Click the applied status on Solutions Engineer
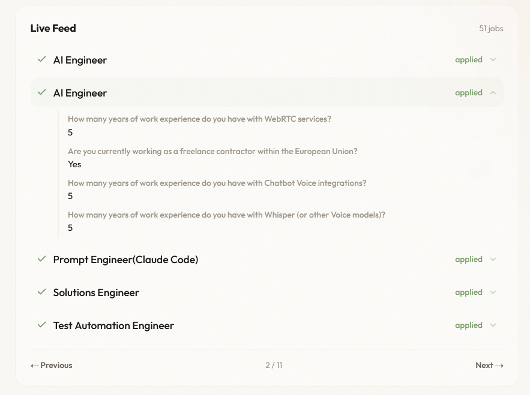This screenshot has width=530, height=395. click(x=469, y=293)
